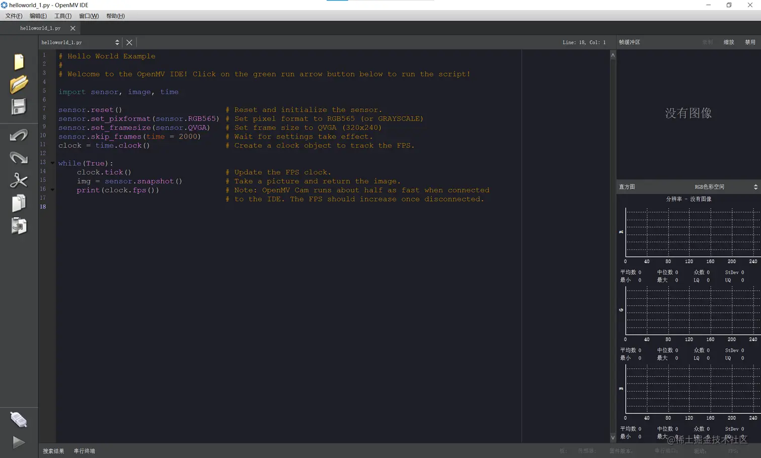
Task: Click the 缩放 zoom button in frame buffer
Action: [729, 42]
